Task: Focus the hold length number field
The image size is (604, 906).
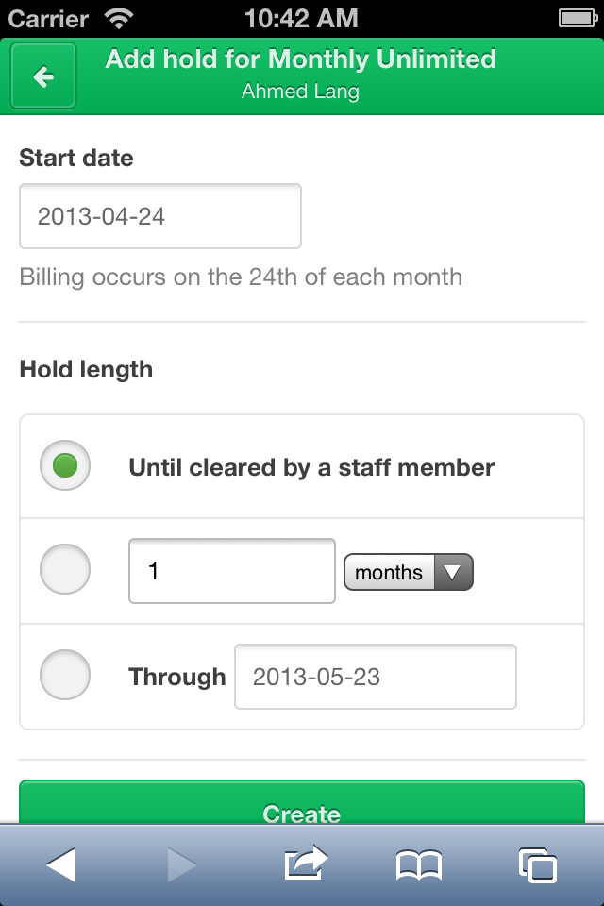Action: [x=232, y=571]
